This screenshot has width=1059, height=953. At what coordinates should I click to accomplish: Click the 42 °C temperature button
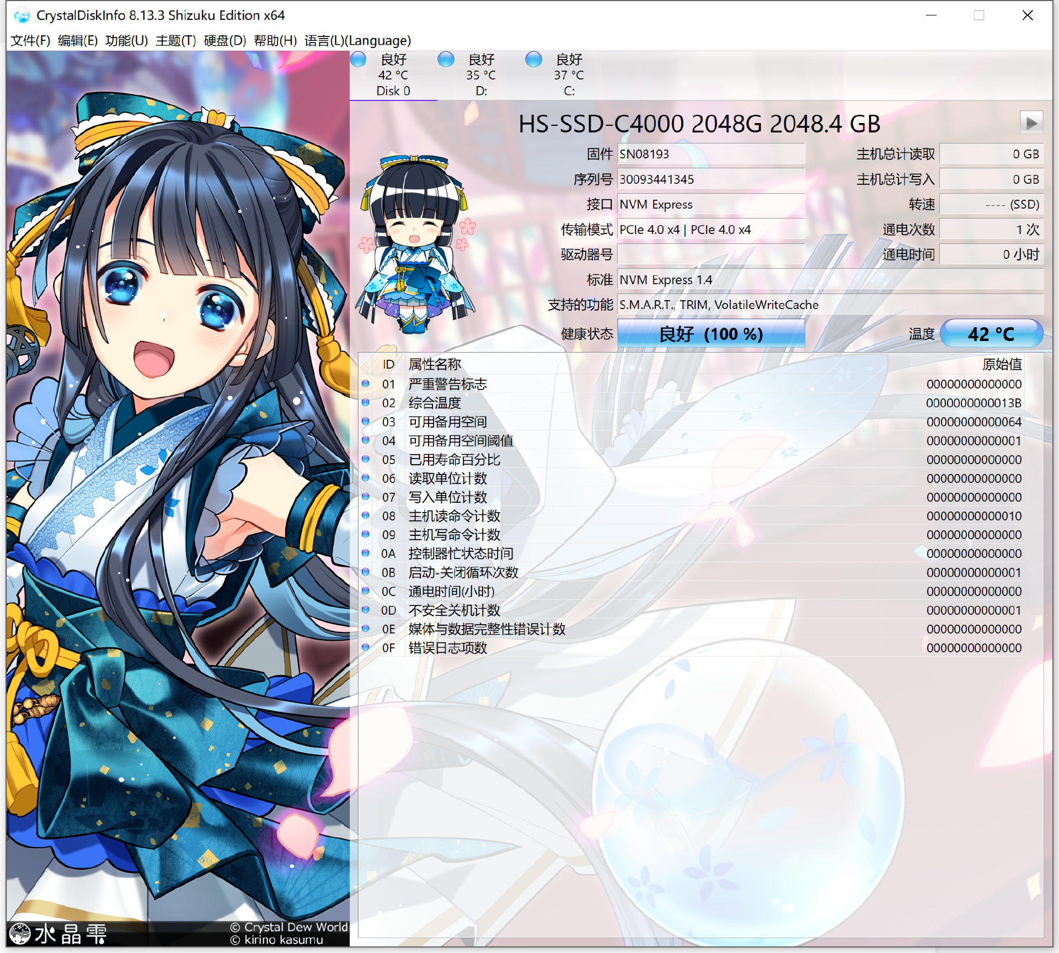point(991,334)
